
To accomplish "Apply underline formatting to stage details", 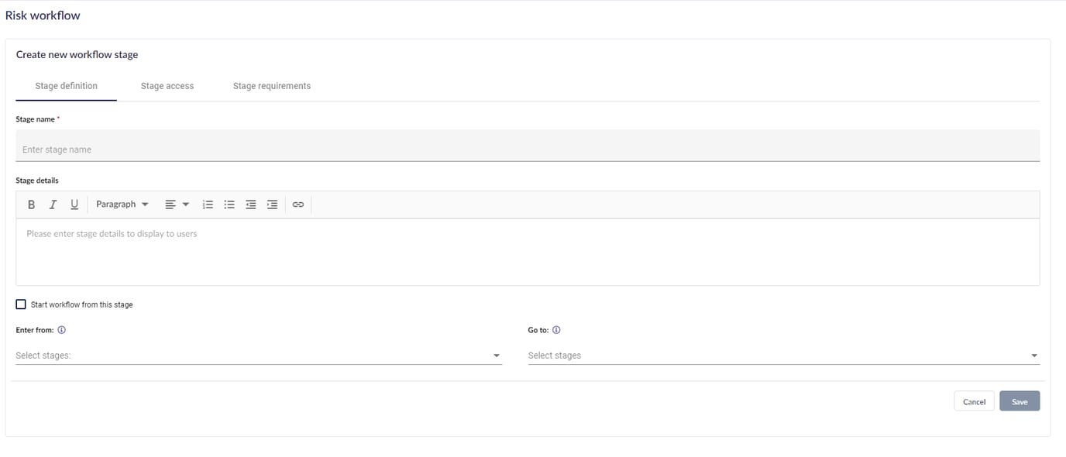I will (74, 204).
